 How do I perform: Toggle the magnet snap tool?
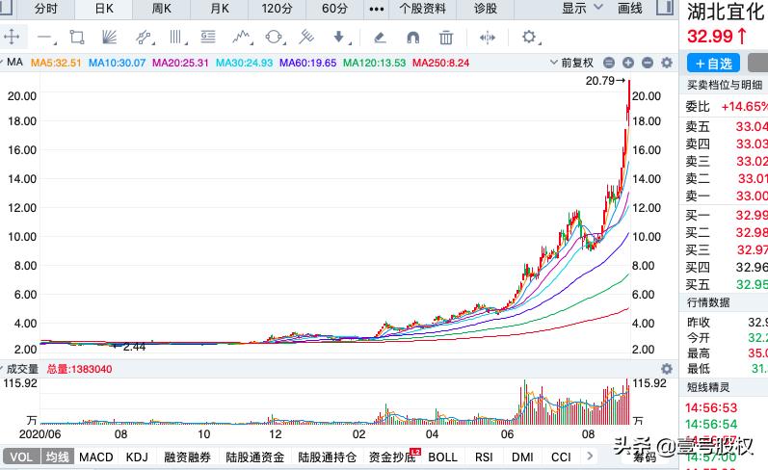click(412, 38)
